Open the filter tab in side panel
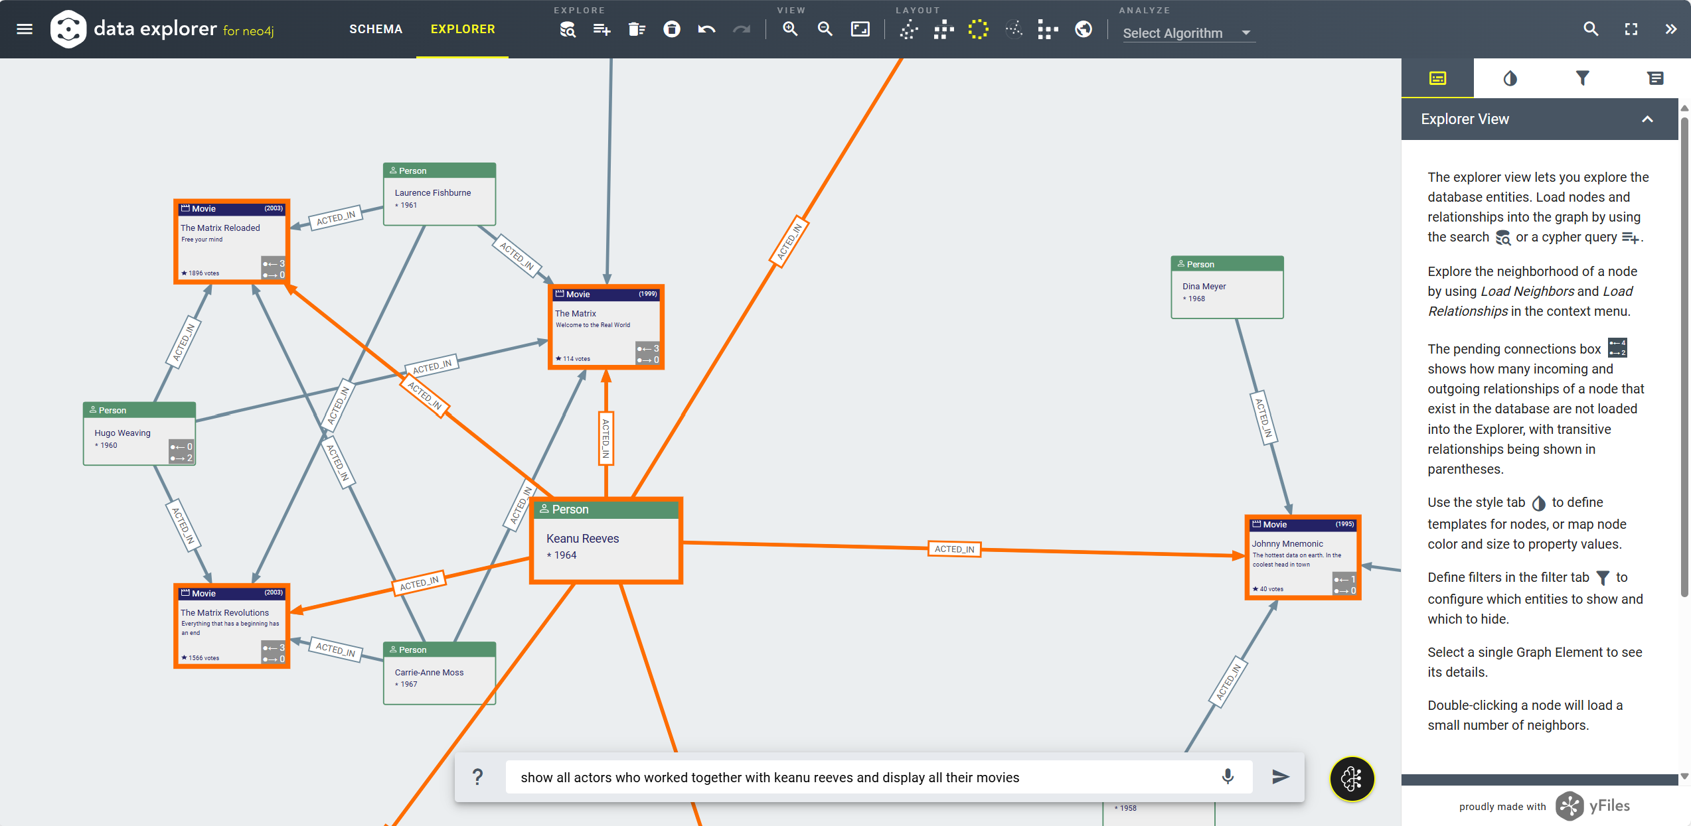 1583,78
